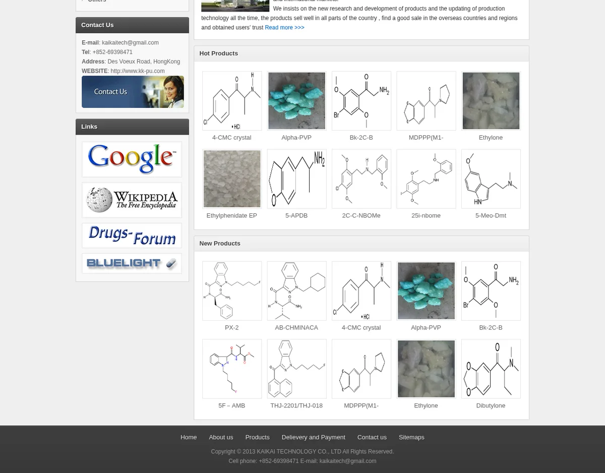605x473 pixels.
Task: Open Ethylone photo in New Products
Action: point(426,369)
